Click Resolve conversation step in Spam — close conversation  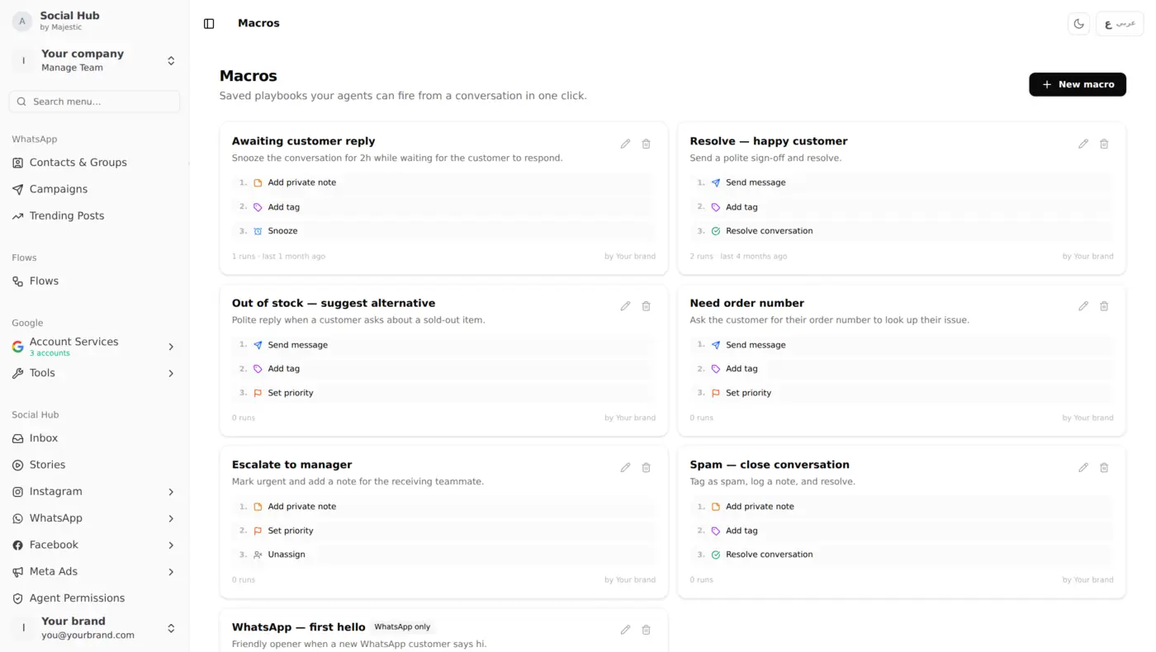coord(902,555)
